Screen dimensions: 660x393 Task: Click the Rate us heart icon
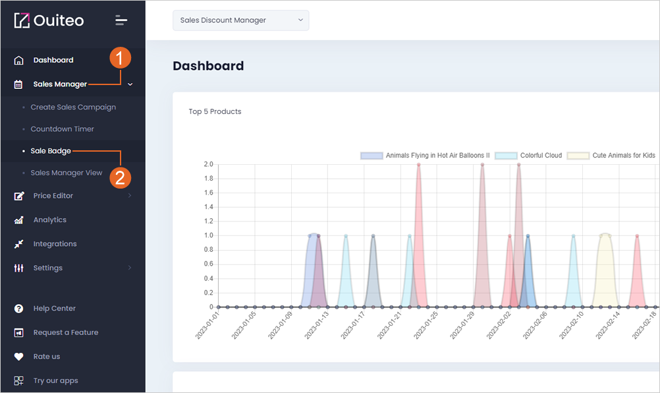(18, 357)
